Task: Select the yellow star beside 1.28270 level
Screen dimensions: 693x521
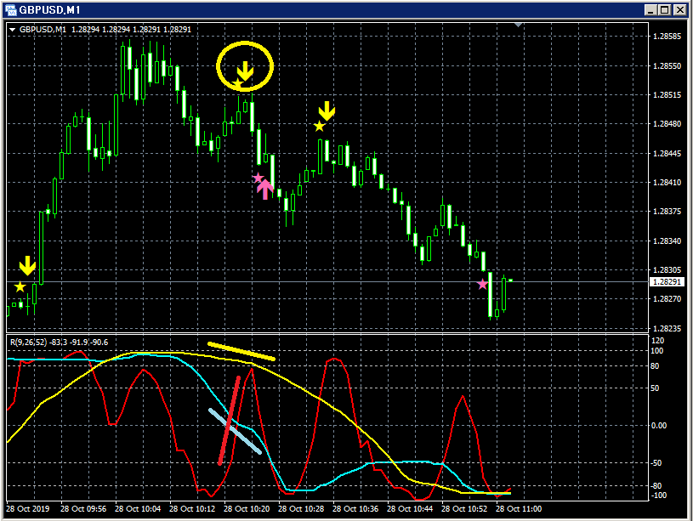Action: coord(20,287)
